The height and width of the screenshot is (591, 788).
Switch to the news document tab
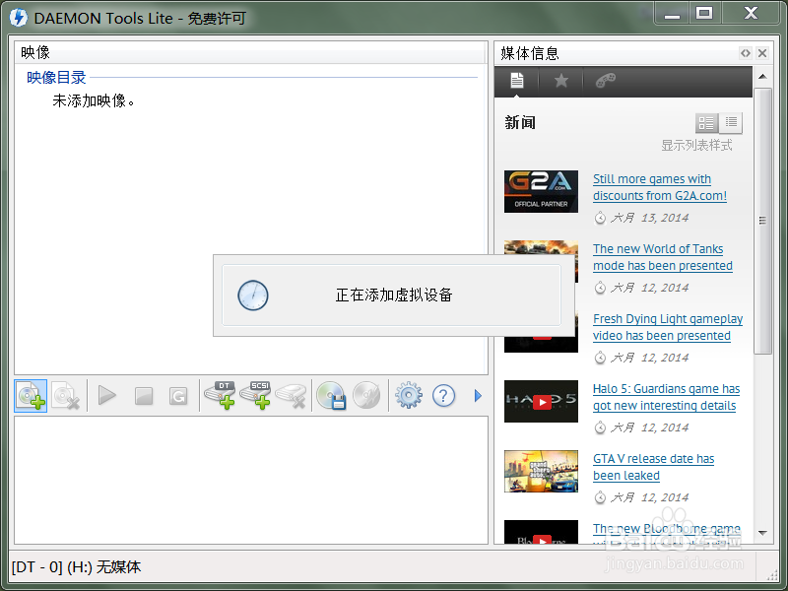point(516,81)
